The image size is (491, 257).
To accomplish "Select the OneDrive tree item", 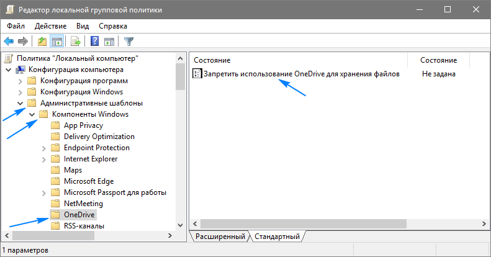I will [x=79, y=215].
